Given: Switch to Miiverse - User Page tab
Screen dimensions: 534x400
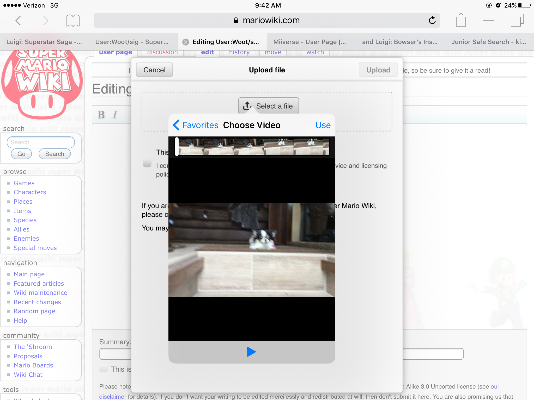Looking at the screenshot, I should pyautogui.click(x=310, y=42).
